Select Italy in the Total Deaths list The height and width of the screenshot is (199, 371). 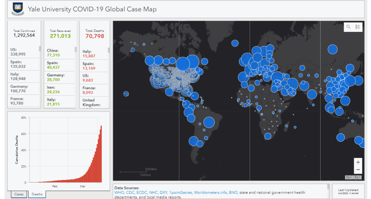click(x=93, y=54)
